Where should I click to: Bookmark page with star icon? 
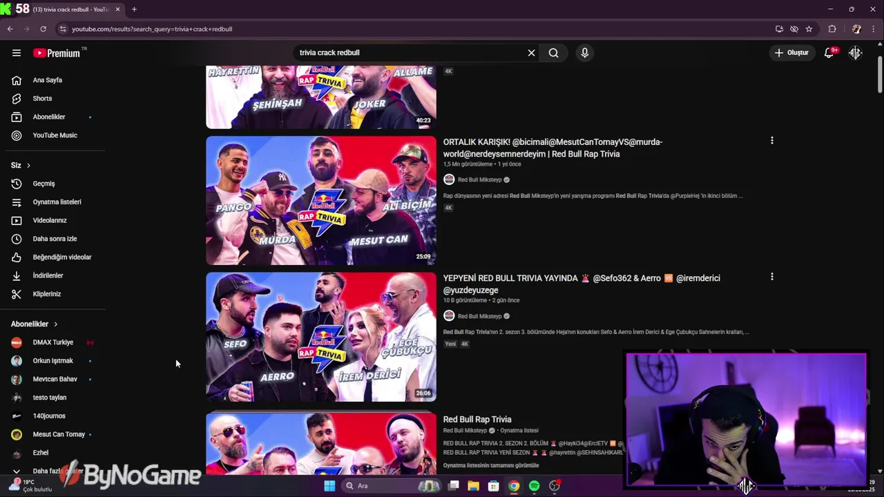809,29
